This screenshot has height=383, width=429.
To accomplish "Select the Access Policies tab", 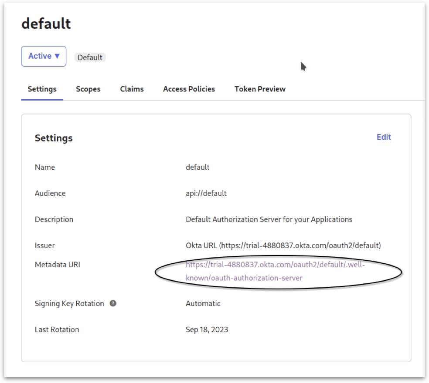I will point(189,89).
